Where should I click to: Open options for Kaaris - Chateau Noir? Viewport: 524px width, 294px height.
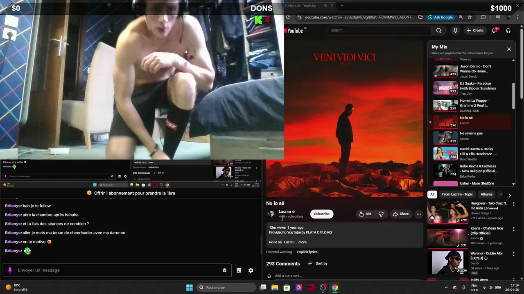click(514, 229)
